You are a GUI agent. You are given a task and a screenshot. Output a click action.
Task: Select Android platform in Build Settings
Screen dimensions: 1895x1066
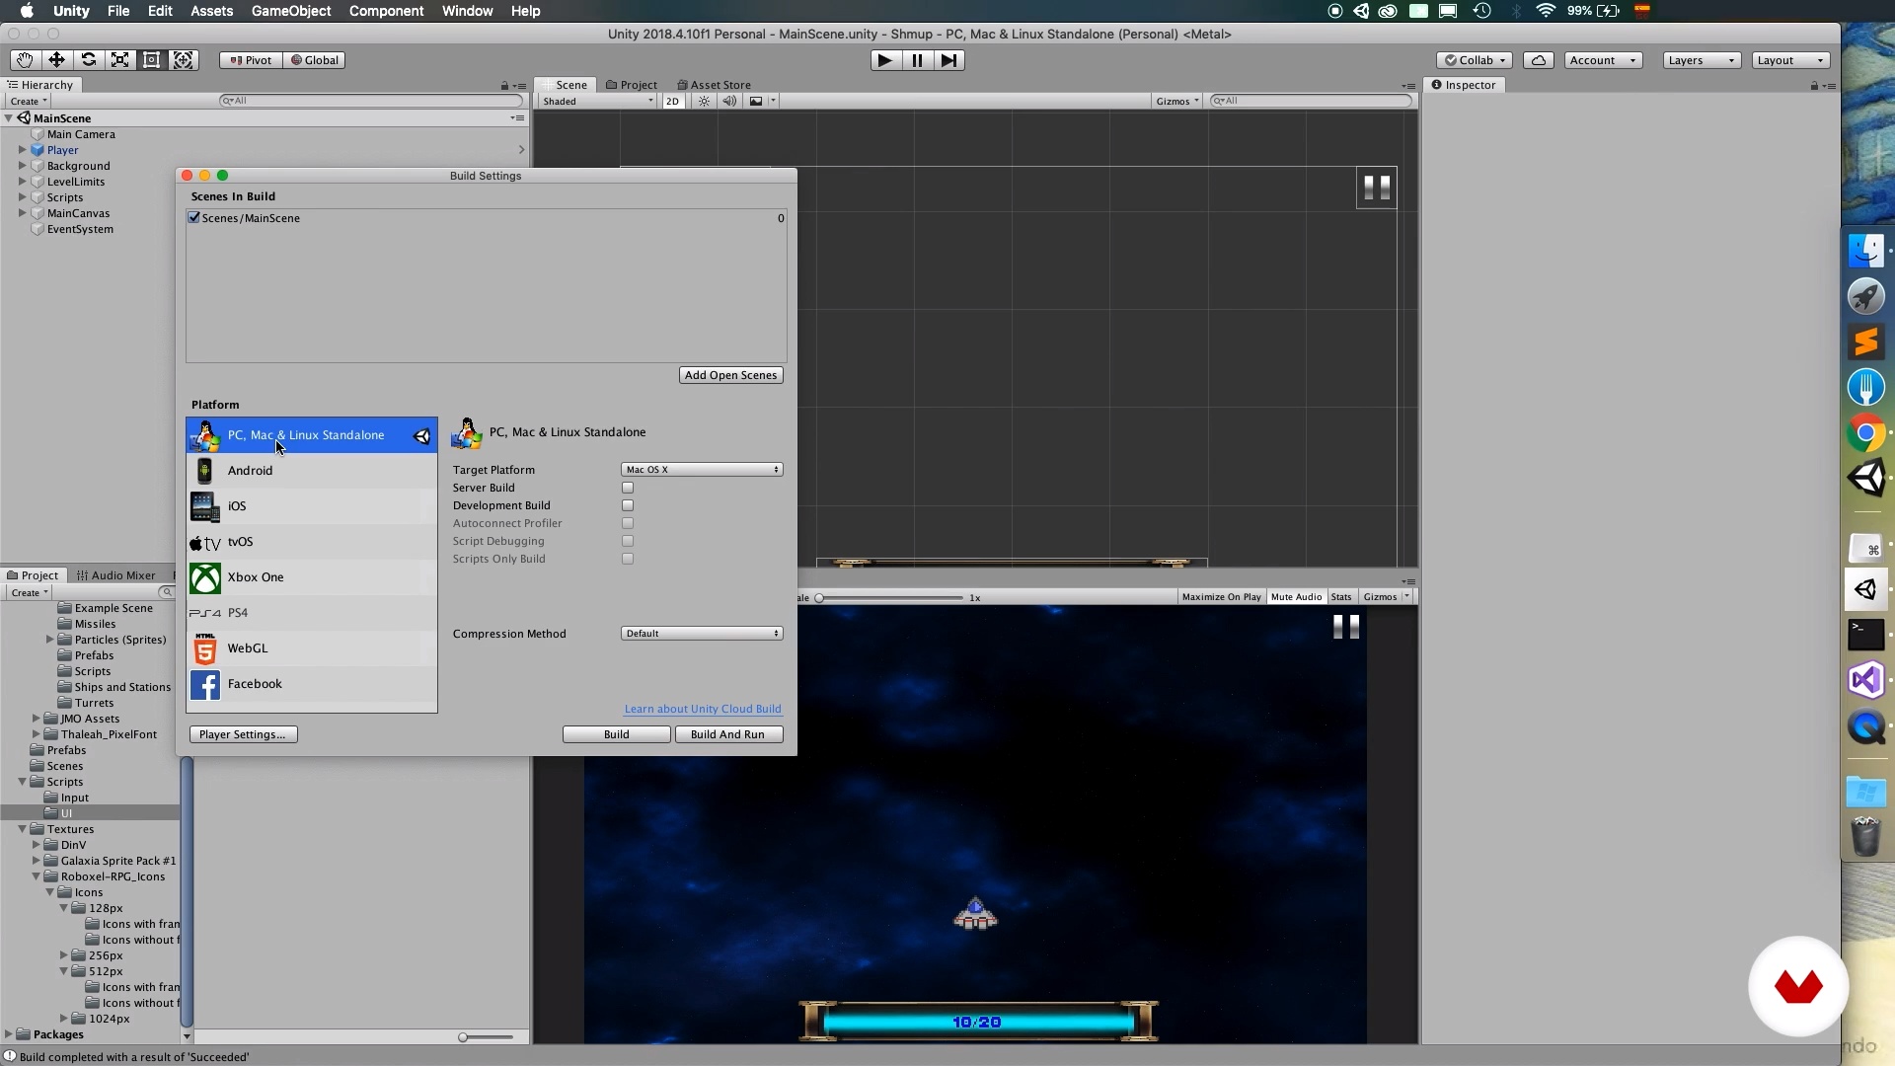[x=312, y=471]
